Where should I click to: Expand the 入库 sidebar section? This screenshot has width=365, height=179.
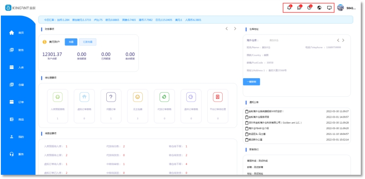pos(17,67)
